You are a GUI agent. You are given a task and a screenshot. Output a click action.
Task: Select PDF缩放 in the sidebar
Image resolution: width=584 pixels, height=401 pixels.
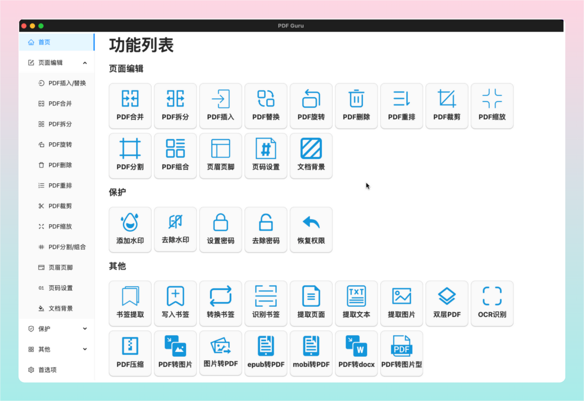[x=57, y=227]
